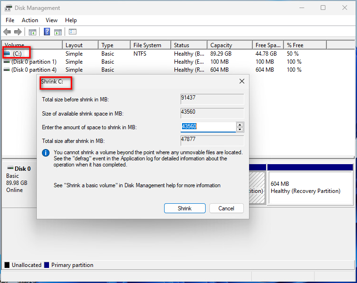
Task: Select the 604 MB Recovery Partition block
Action: click(310, 187)
